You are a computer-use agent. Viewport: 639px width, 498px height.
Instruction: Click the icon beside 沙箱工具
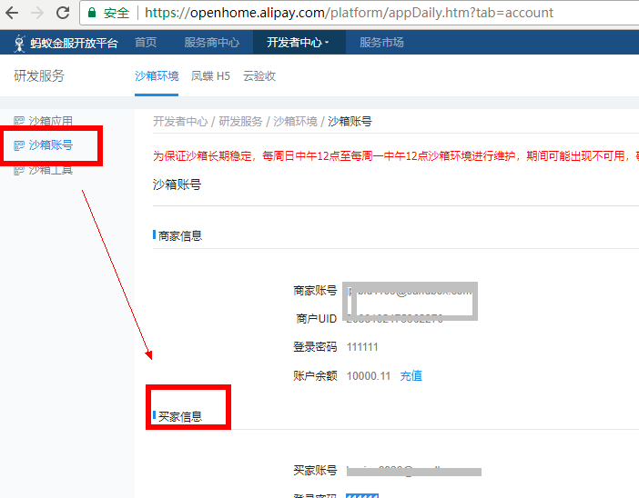coord(19,170)
